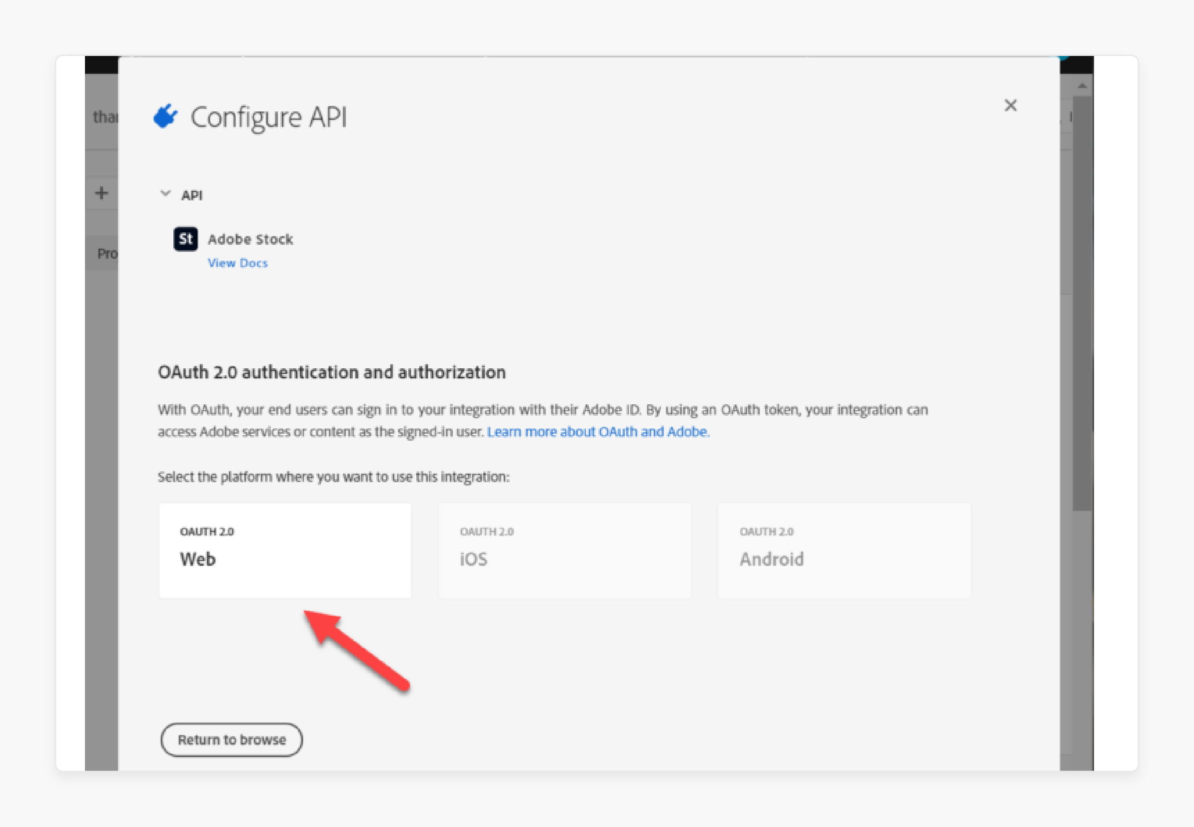Click the plus icon in the background page
This screenshot has width=1194, height=827.
pyautogui.click(x=101, y=194)
